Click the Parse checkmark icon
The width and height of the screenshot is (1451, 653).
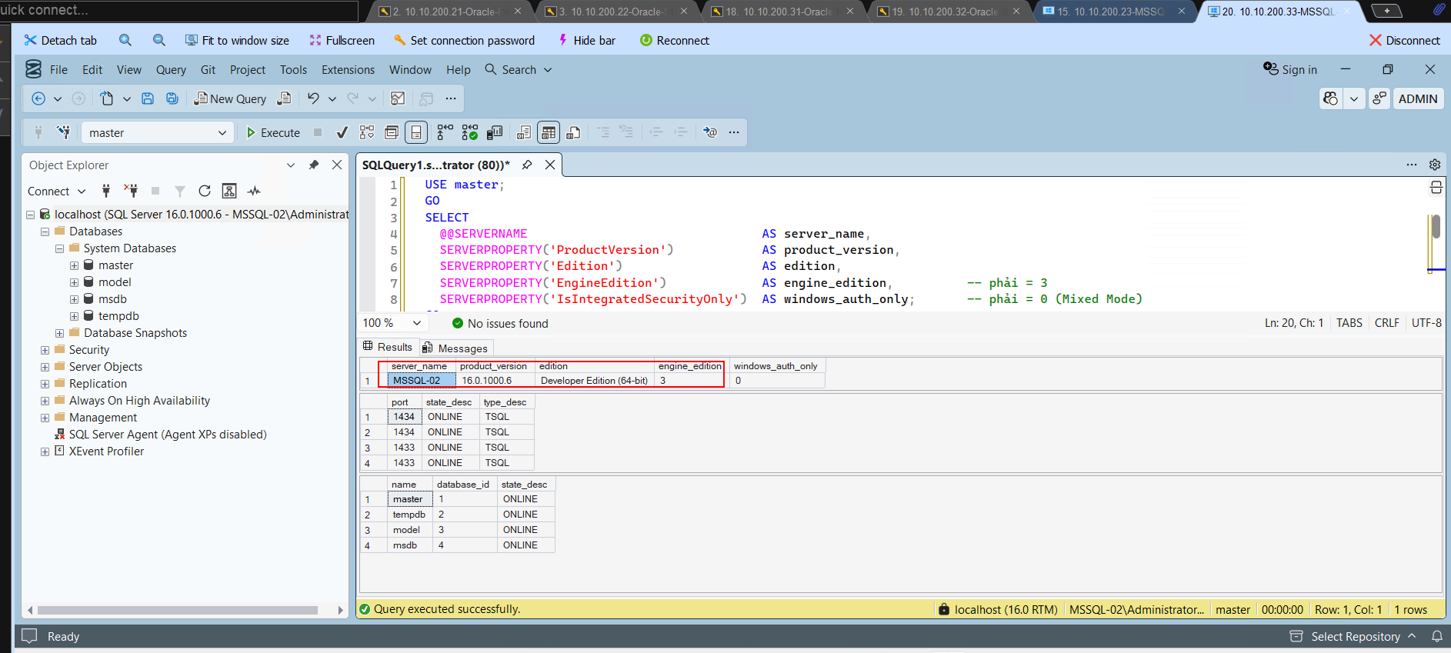[342, 132]
